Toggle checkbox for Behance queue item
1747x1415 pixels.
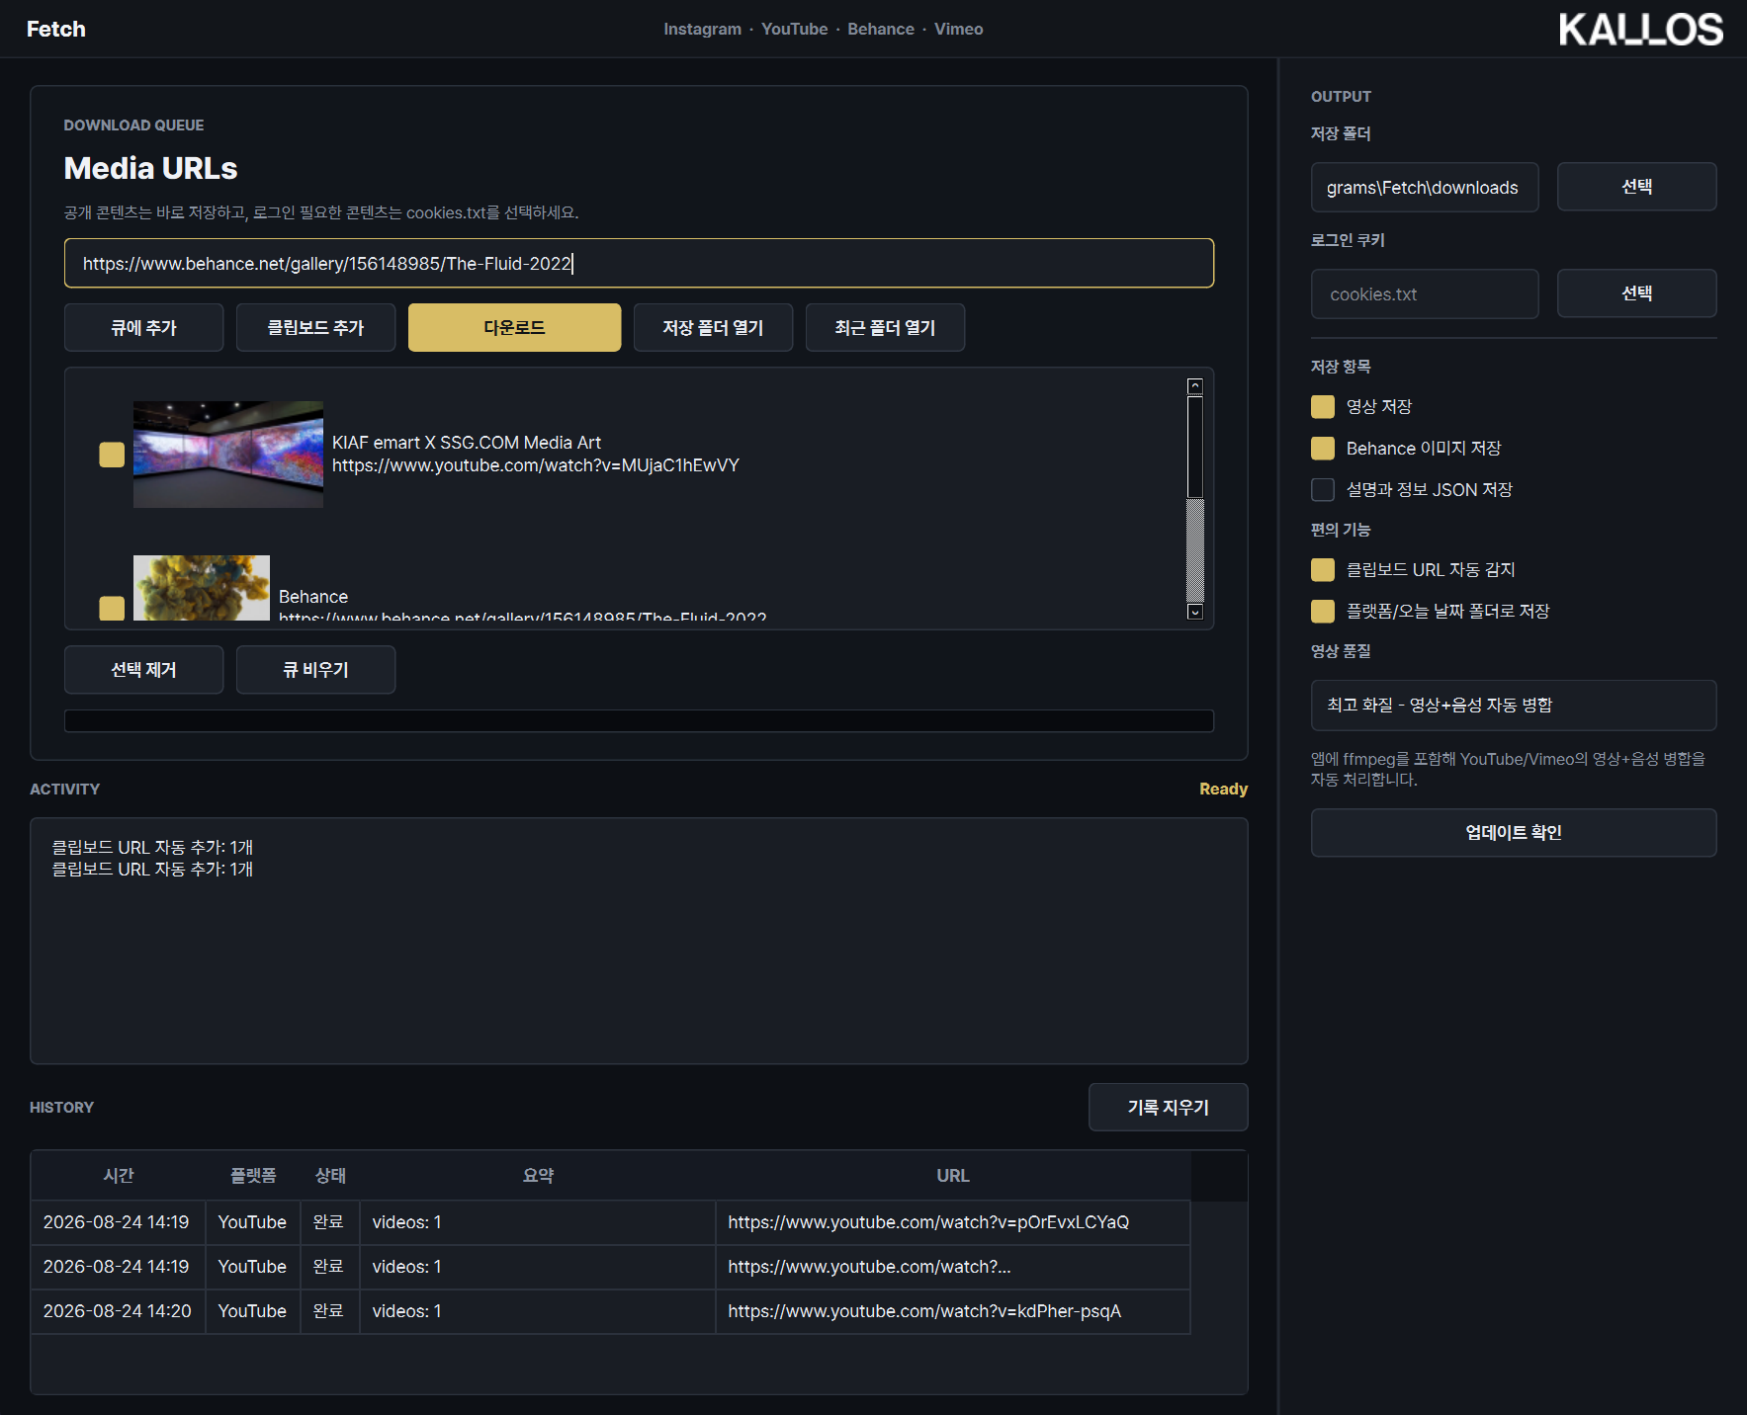112,608
